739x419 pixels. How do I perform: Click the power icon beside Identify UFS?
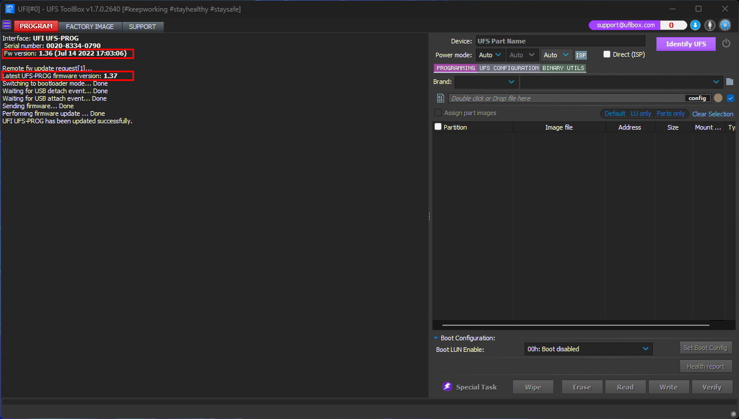[726, 43]
